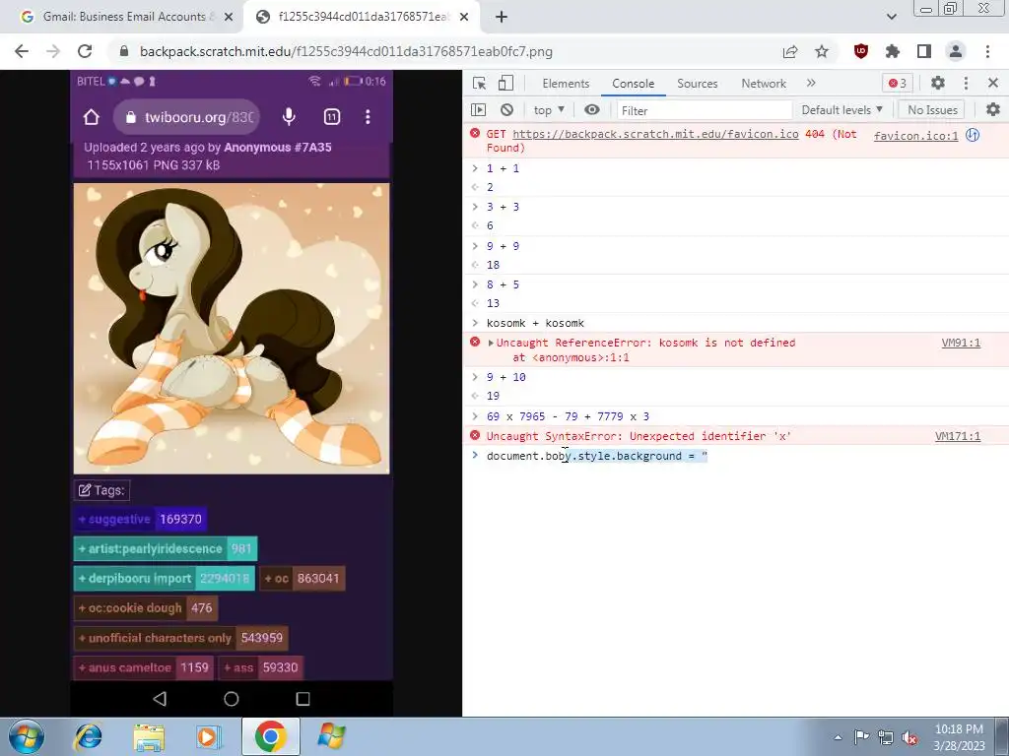Open the VM91:1 source link

point(961,343)
